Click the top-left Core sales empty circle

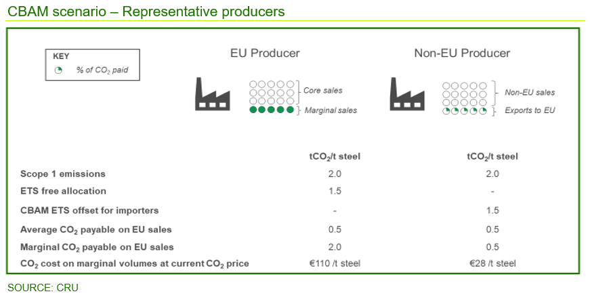(x=253, y=85)
